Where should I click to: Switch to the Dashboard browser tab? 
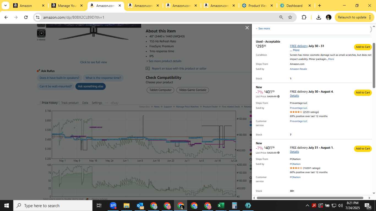(294, 5)
